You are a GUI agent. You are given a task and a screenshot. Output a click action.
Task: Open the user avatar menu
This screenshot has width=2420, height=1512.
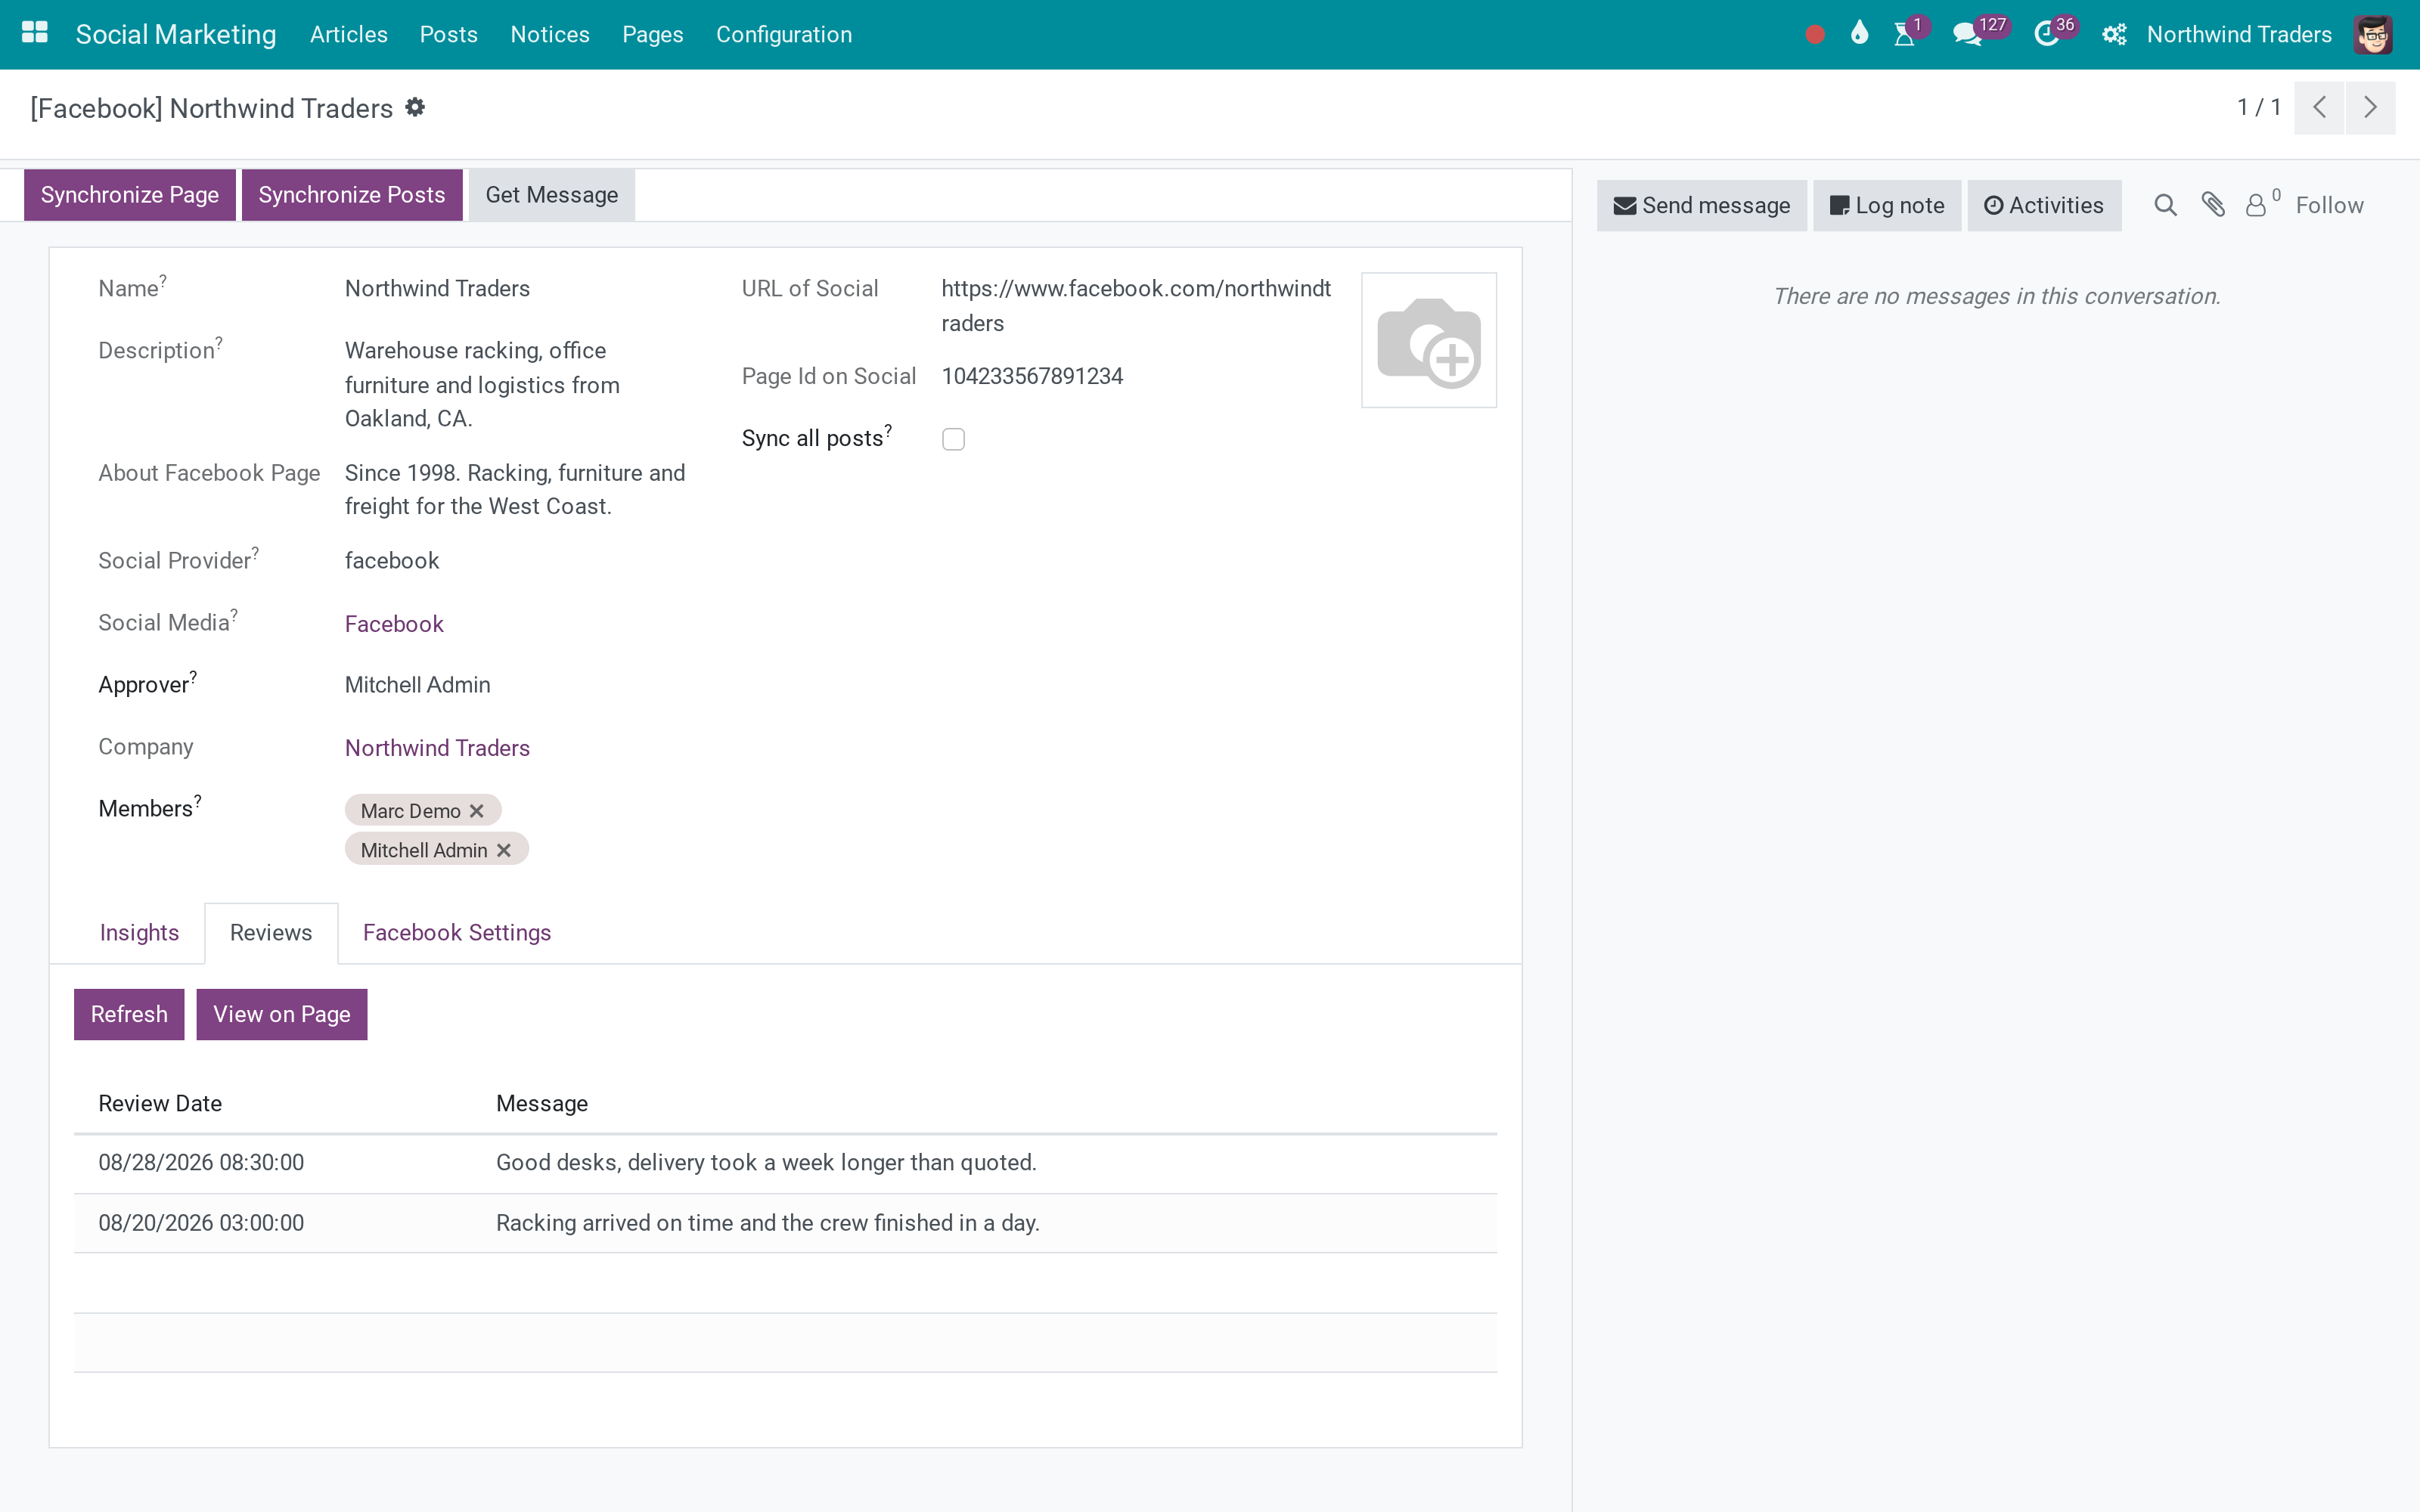click(2372, 35)
